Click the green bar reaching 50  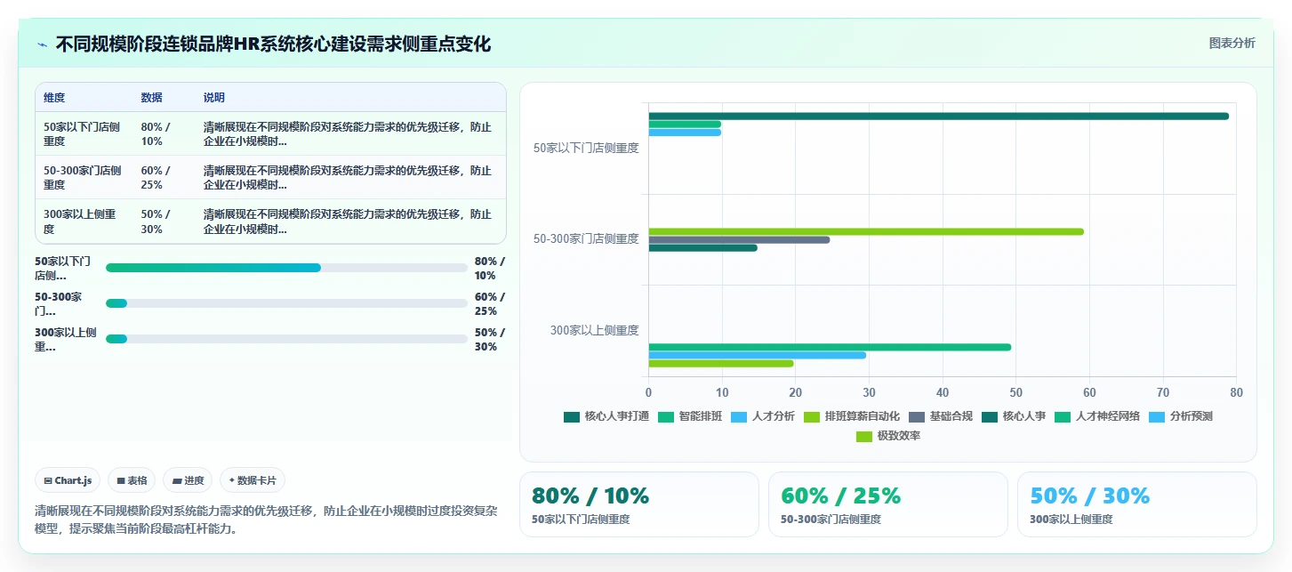pyautogui.click(x=830, y=347)
